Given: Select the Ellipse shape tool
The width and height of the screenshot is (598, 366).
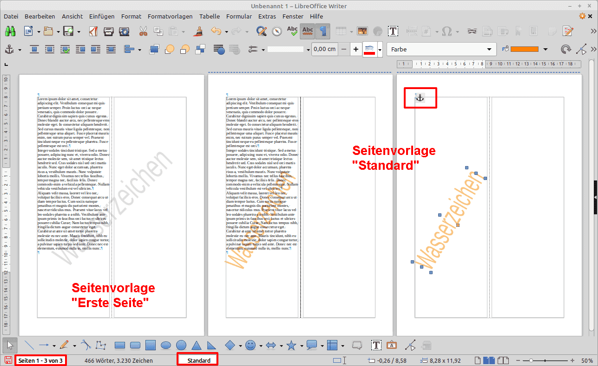Looking at the screenshot, I should pyautogui.click(x=166, y=345).
